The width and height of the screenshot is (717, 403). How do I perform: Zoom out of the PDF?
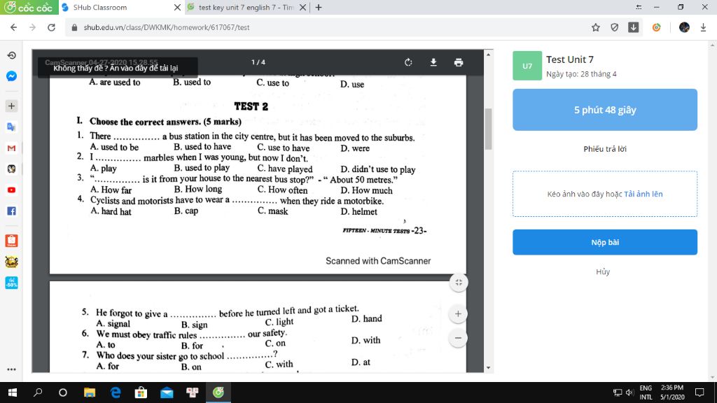pos(458,338)
